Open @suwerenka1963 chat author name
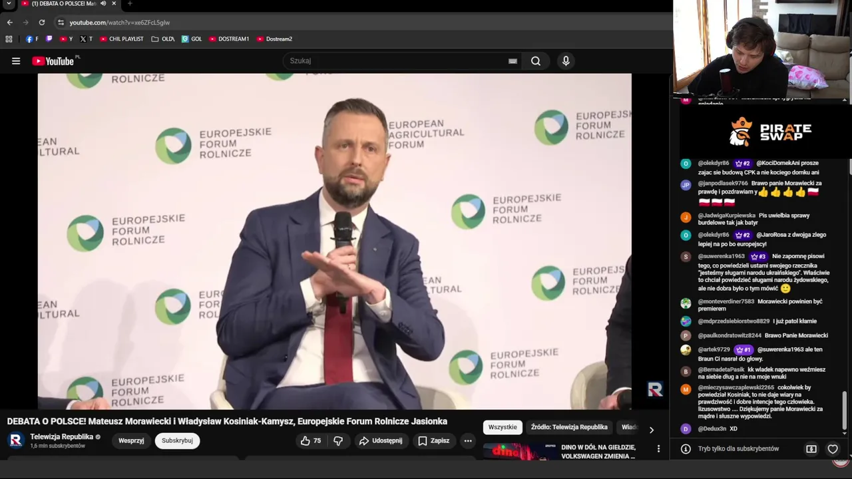The height and width of the screenshot is (479, 852). pyautogui.click(x=722, y=256)
